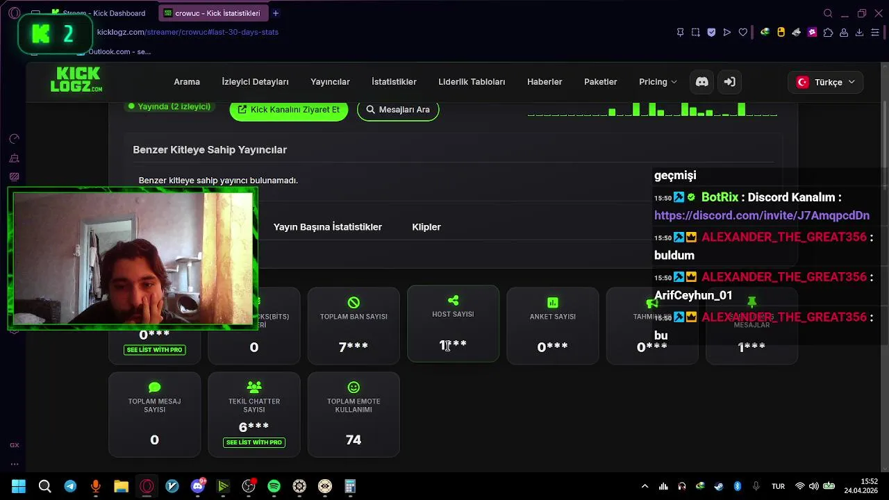This screenshot has height=500, width=889.
Task: Open the browser downloads icon
Action: (859, 32)
